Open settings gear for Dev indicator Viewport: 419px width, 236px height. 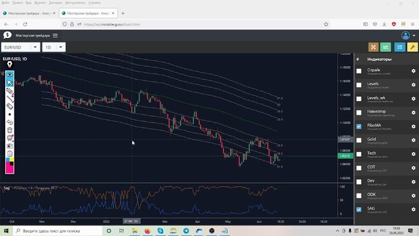[x=413, y=182]
